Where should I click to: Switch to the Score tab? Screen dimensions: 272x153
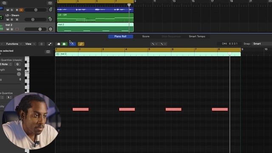[146, 37]
